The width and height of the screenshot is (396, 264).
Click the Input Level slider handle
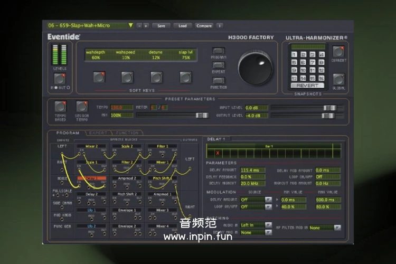(x=329, y=108)
